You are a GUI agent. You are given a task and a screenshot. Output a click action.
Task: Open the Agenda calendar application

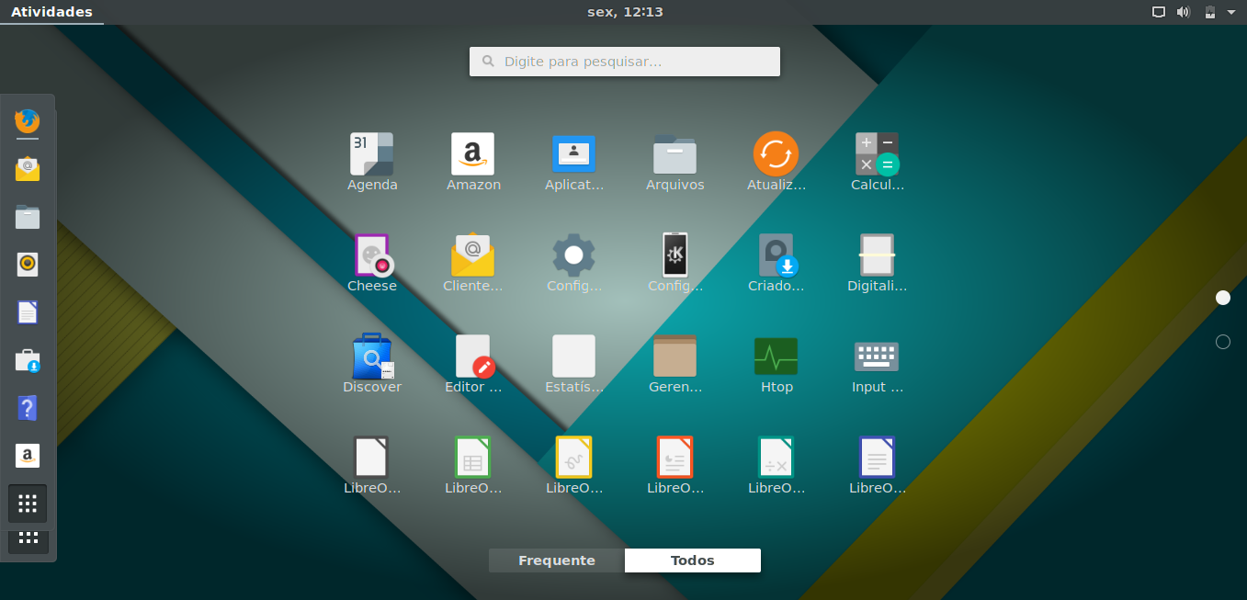tap(371, 153)
